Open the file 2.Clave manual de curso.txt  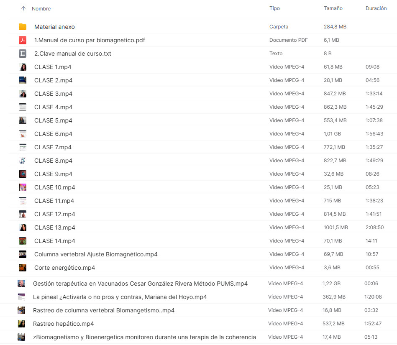(73, 54)
